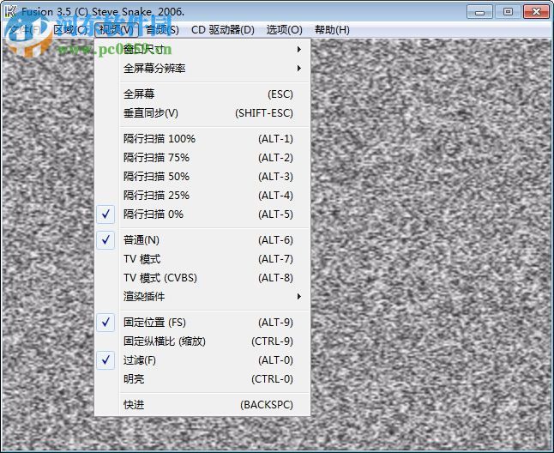Toggle 明亮 (CTRL-0) option
The height and width of the screenshot is (453, 554).
202,379
